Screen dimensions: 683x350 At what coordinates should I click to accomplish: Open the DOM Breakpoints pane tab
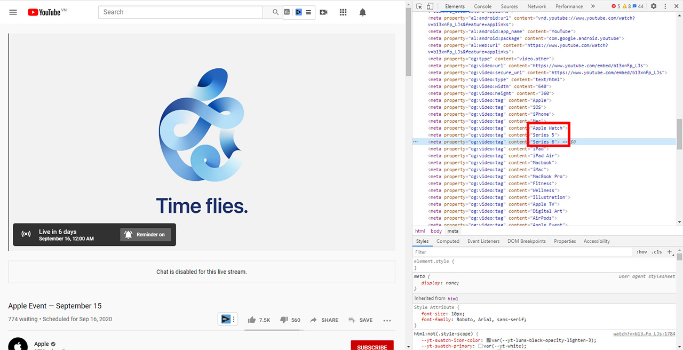tap(527, 241)
